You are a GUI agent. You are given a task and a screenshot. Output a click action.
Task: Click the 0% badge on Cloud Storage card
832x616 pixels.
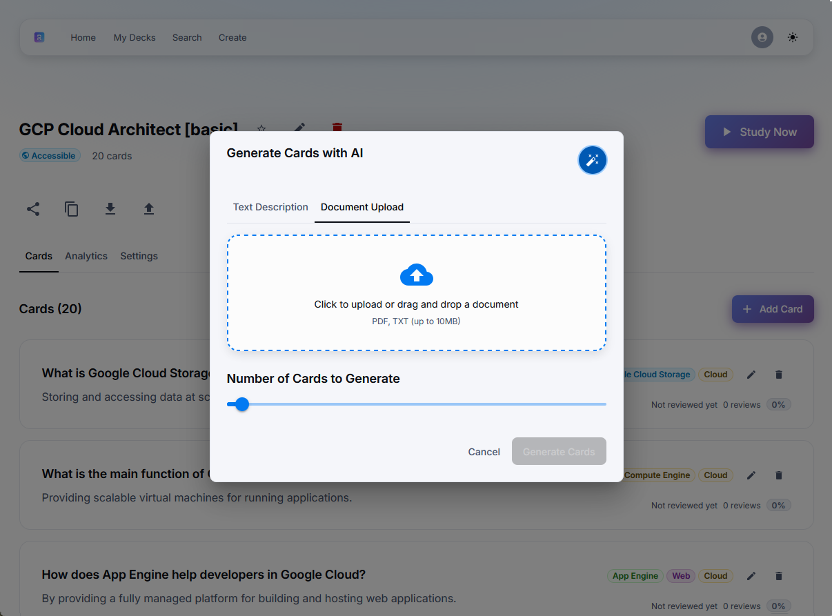tap(779, 405)
